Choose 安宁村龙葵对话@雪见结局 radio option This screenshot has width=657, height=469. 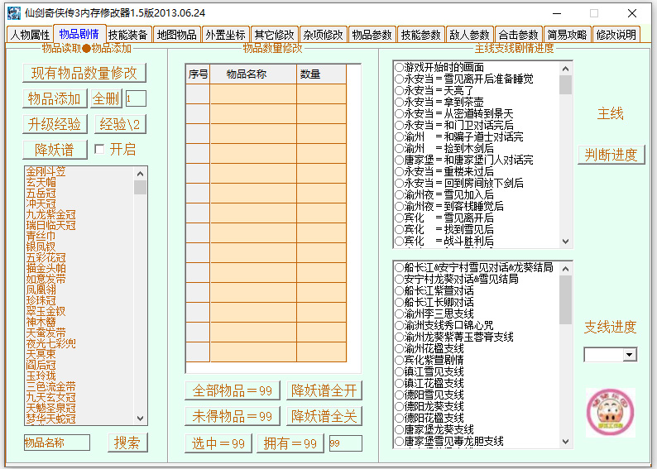coord(399,280)
